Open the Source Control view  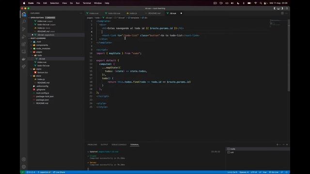click(24, 29)
